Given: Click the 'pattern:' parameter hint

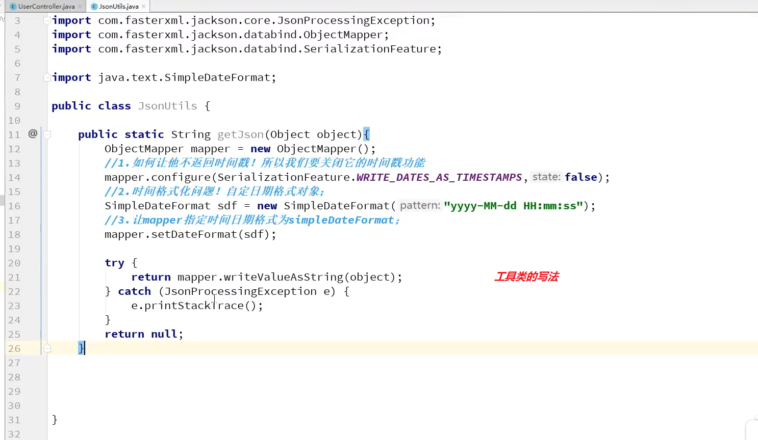Looking at the screenshot, I should pyautogui.click(x=420, y=205).
